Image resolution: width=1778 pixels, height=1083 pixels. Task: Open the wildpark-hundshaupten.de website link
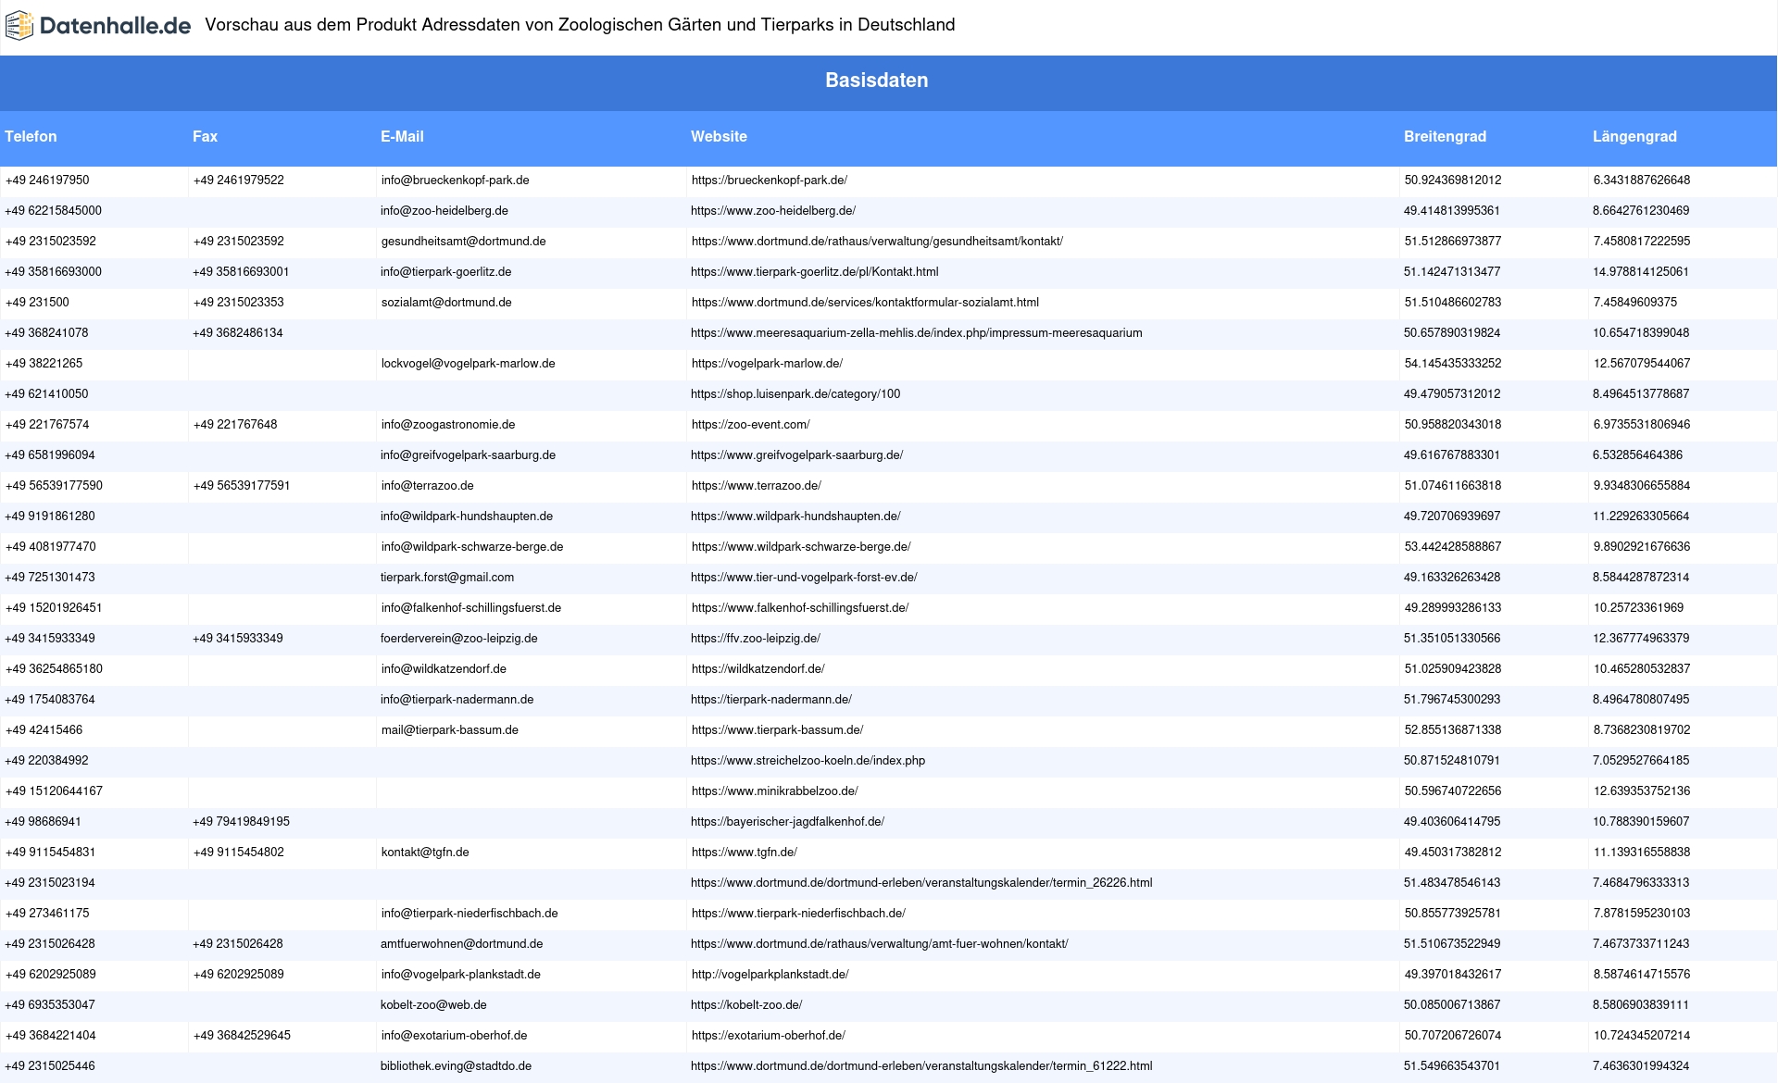pyautogui.click(x=795, y=517)
